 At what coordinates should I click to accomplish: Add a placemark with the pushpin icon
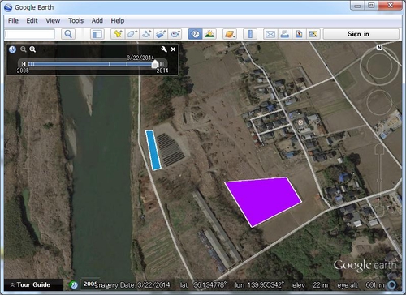[118, 34]
